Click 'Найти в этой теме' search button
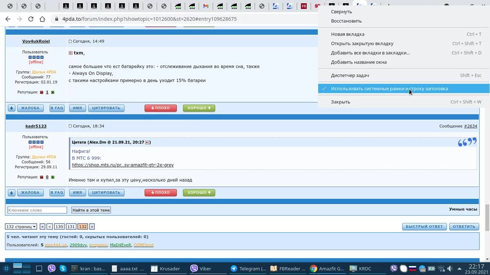 pos(91,210)
